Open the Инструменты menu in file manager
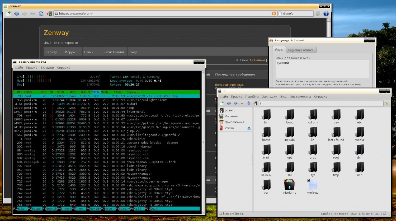Image resolution: width=396 pixels, height=221 pixels. tap(300, 97)
